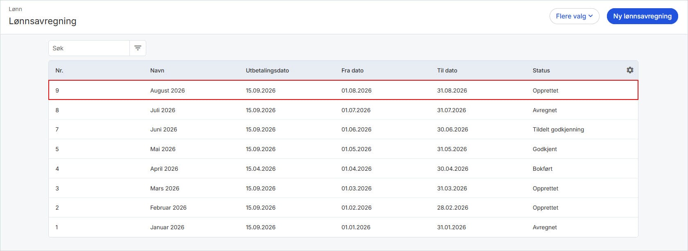Select Avregnet status in Juli row

(545, 110)
